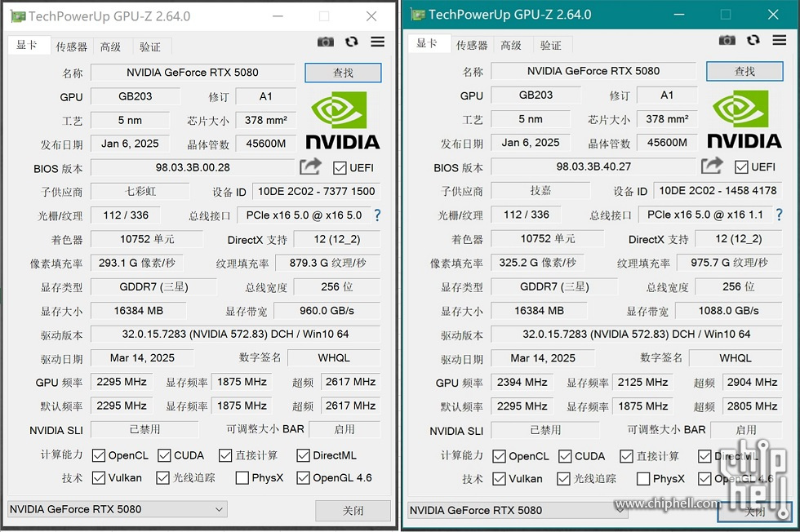Click memory bandwidth value 1088.0 GB/s
The width and height of the screenshot is (800, 532).
click(x=728, y=311)
